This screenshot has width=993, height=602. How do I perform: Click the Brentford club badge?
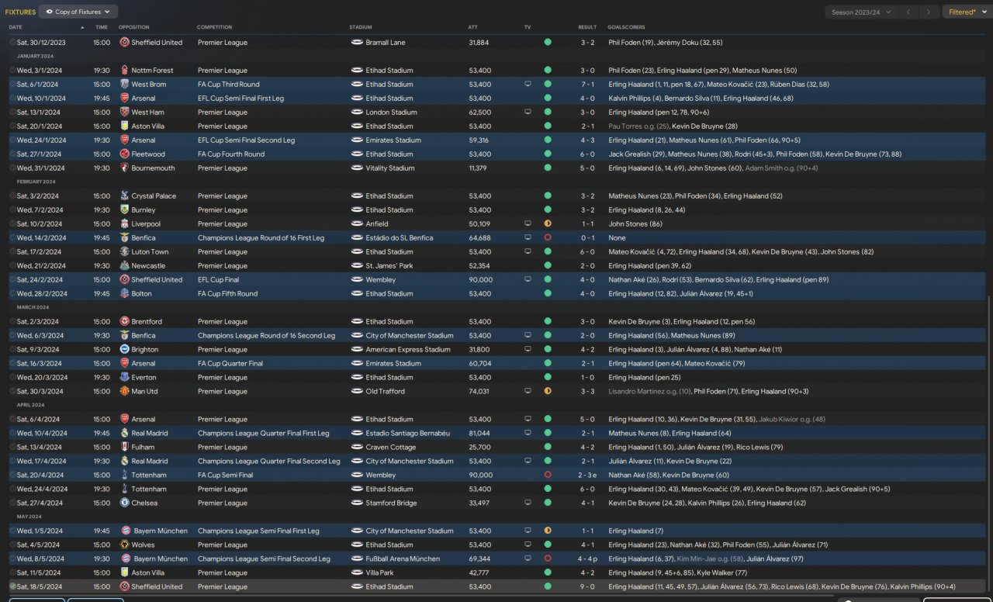tap(125, 322)
